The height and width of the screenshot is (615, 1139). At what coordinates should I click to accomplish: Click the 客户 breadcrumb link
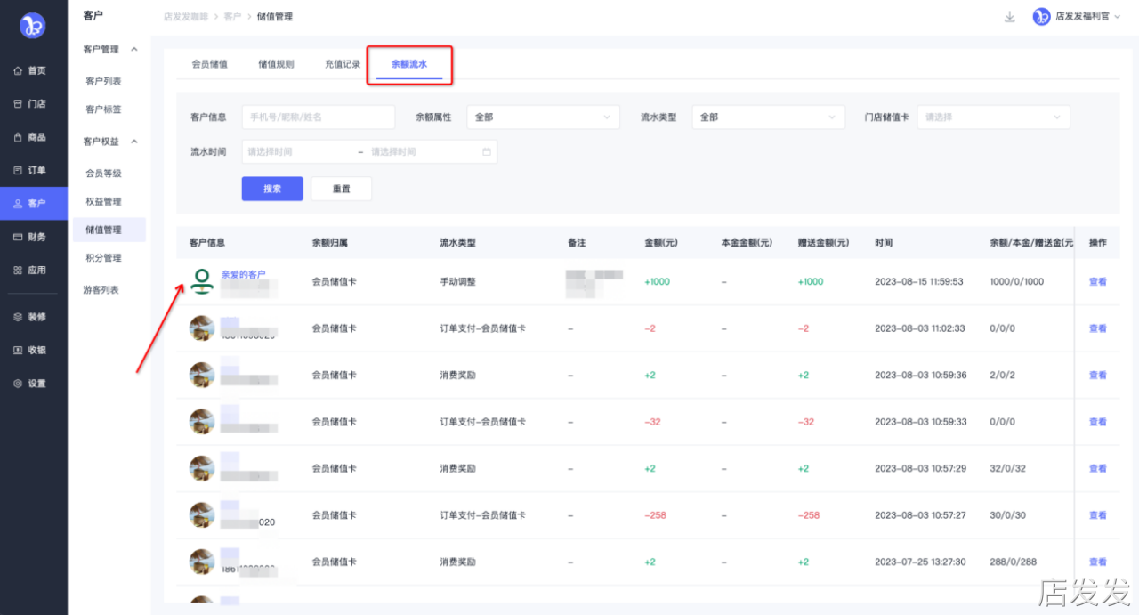232,17
